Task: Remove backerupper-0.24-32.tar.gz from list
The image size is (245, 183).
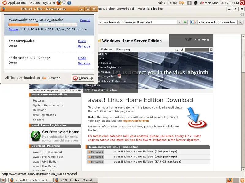Action: [x=84, y=63]
